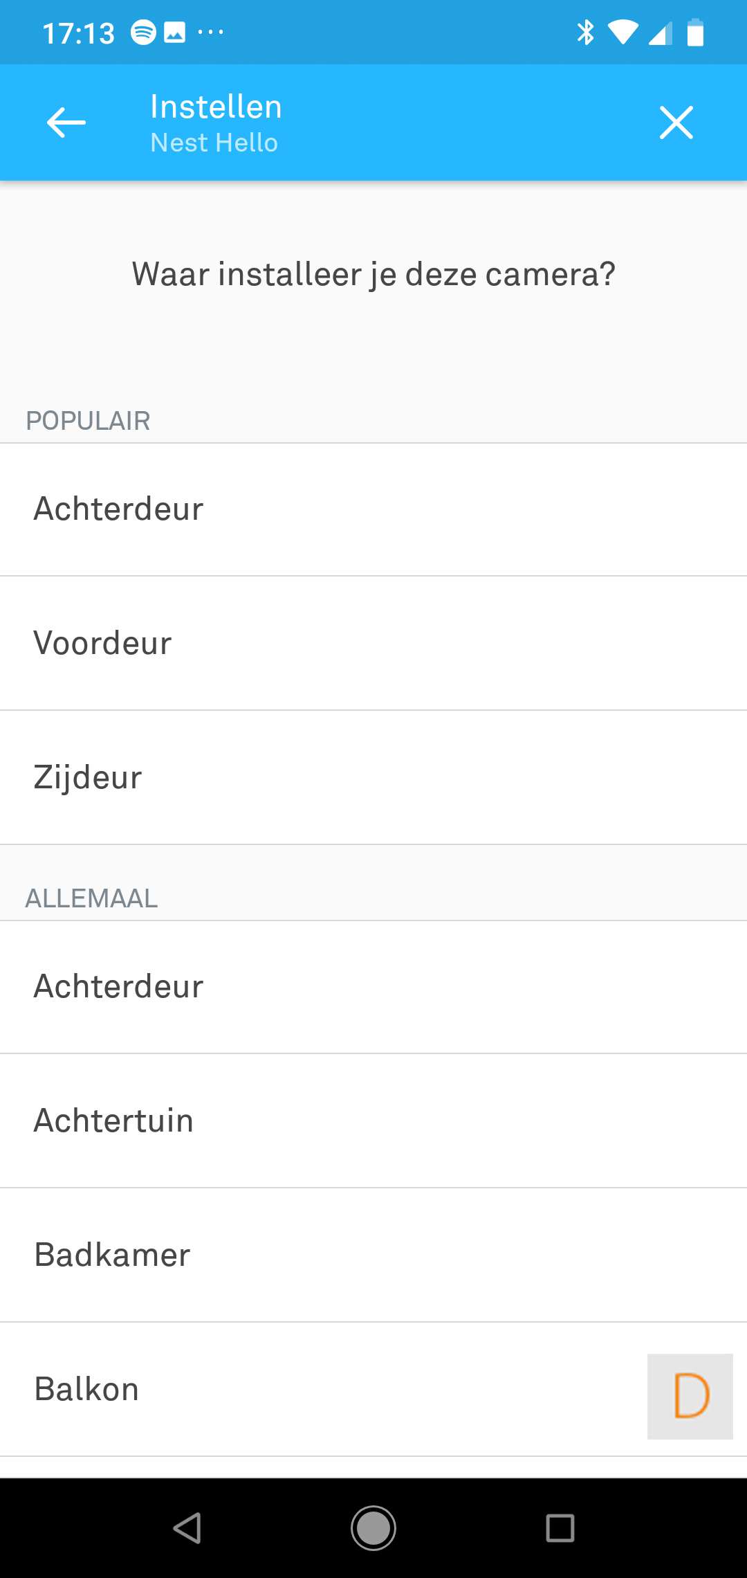
Task: Close the Nest Hello setup screen
Action: click(x=676, y=123)
